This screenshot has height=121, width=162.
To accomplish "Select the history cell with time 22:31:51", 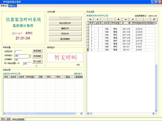I will click(139, 44).
